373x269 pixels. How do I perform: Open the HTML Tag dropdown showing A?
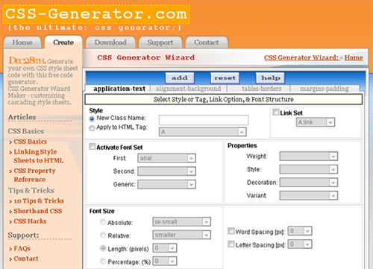coord(203,132)
